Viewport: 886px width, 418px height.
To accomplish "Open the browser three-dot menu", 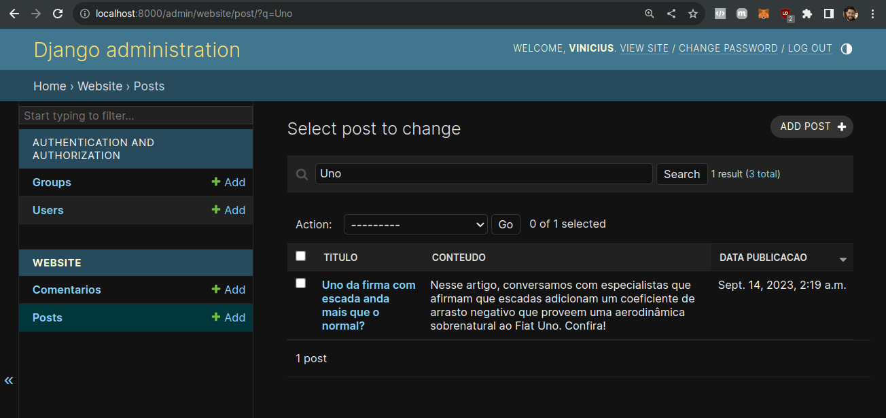I will pos(872,14).
